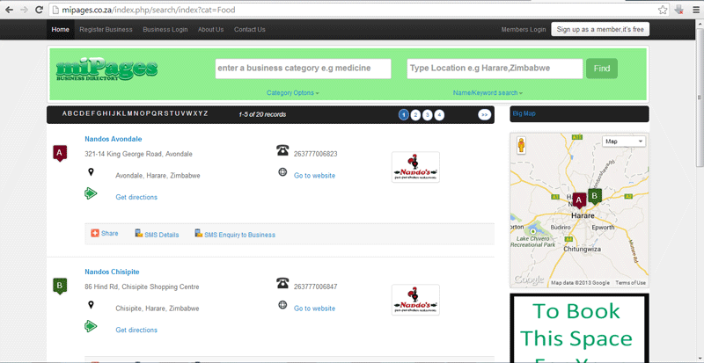
Task: Click the browser address bar
Action: pos(358,10)
